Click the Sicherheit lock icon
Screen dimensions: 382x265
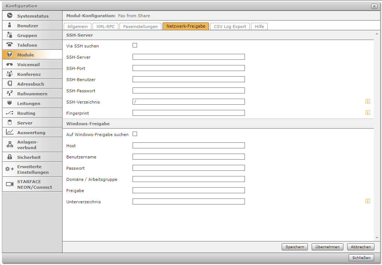click(x=10, y=157)
